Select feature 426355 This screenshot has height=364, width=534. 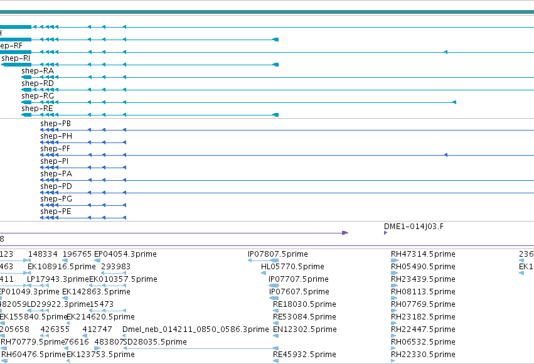point(55,329)
